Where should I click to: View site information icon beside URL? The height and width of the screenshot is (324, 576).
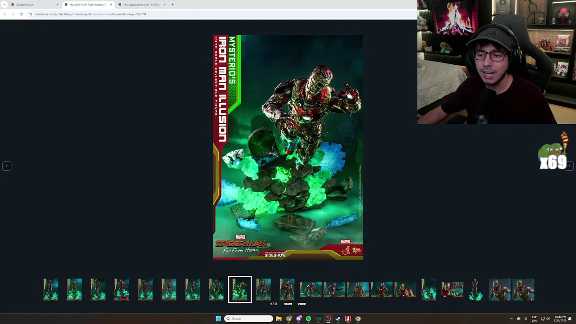(x=31, y=14)
